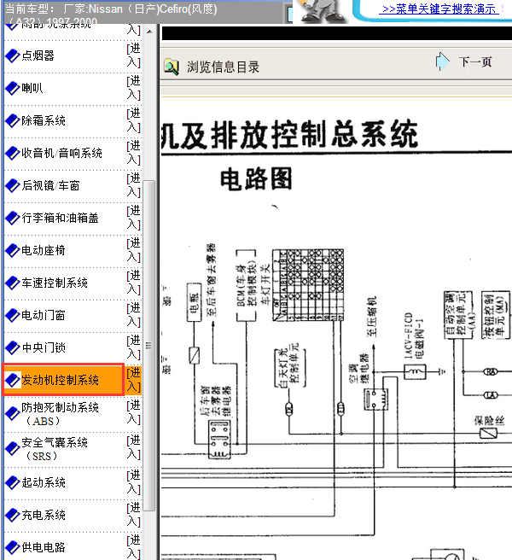Select 点烟器 in the system list

pyautogui.click(x=38, y=55)
